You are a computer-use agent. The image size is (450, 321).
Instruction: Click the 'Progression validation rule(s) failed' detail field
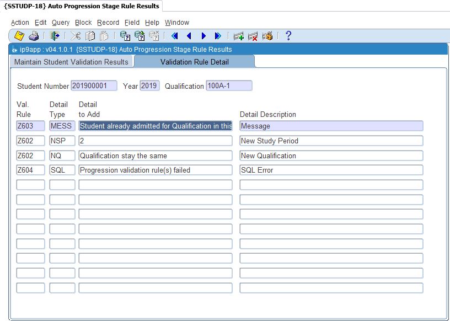tap(155, 170)
